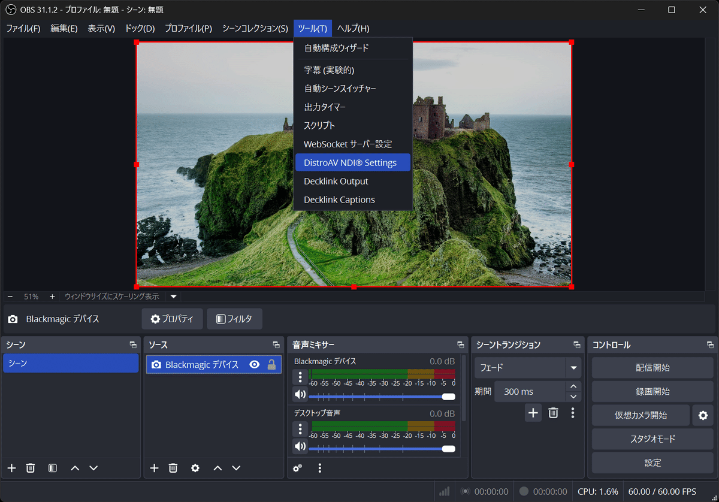The height and width of the screenshot is (502, 719).
Task: Open scene filters icon in scene panel
Action: [x=52, y=468]
